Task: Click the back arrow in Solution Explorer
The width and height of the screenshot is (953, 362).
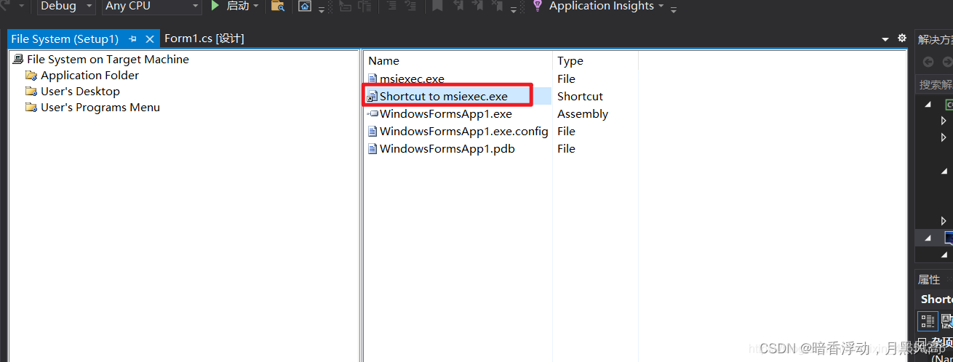Action: tap(928, 62)
